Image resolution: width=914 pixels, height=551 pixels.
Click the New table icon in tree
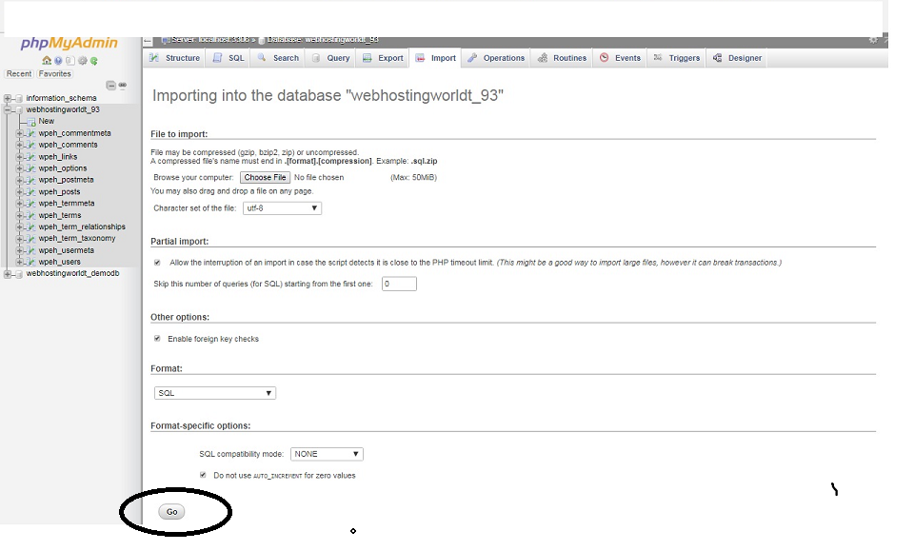pyautogui.click(x=30, y=122)
